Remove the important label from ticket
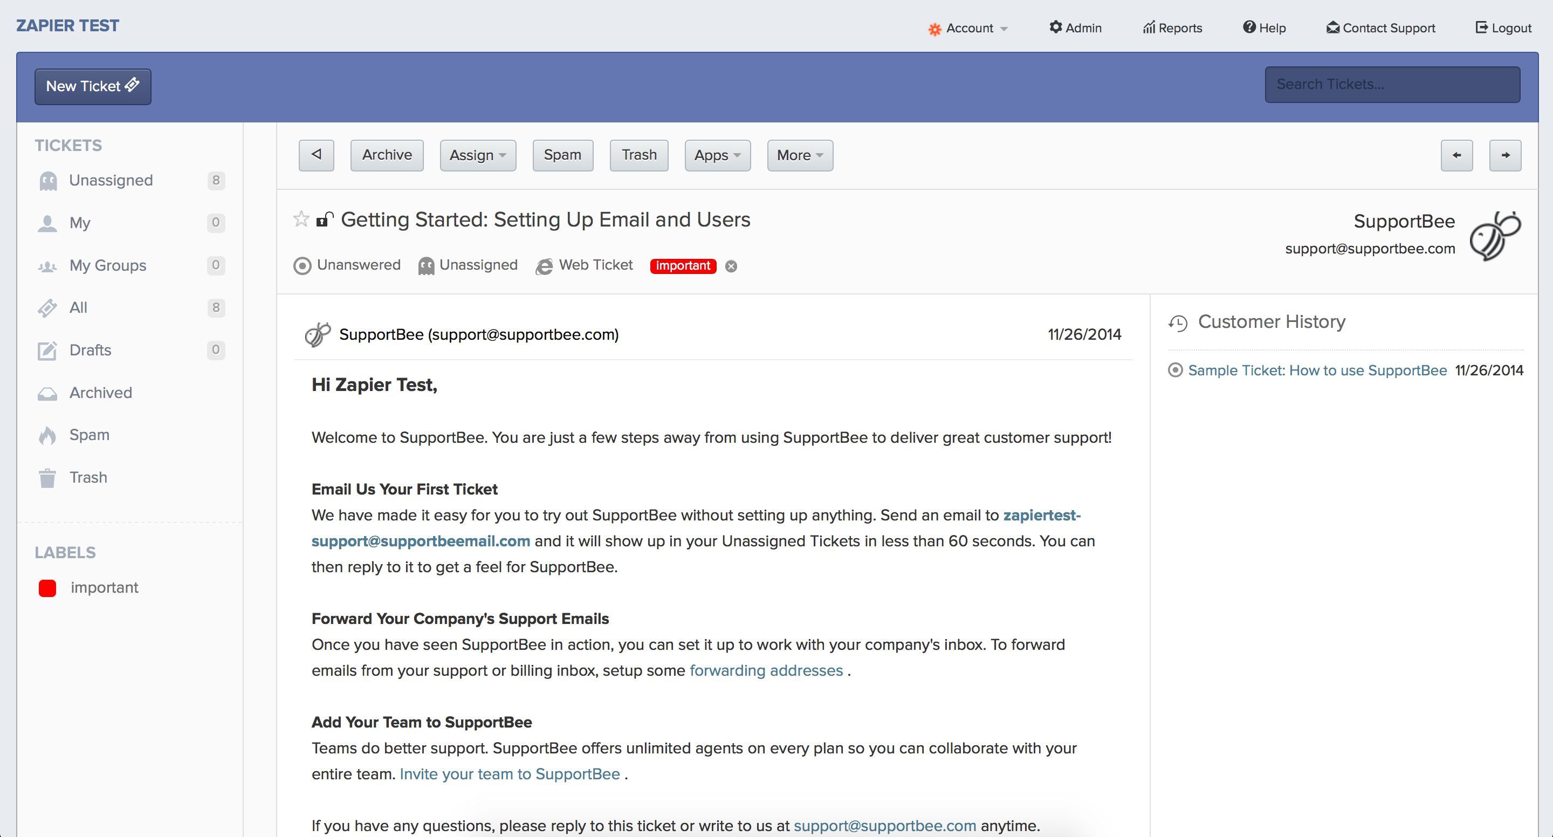This screenshot has width=1553, height=837. (731, 266)
